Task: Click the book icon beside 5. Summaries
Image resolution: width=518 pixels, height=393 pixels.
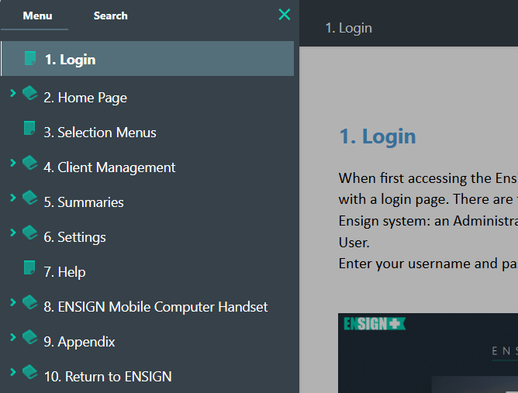Action: pos(30,198)
